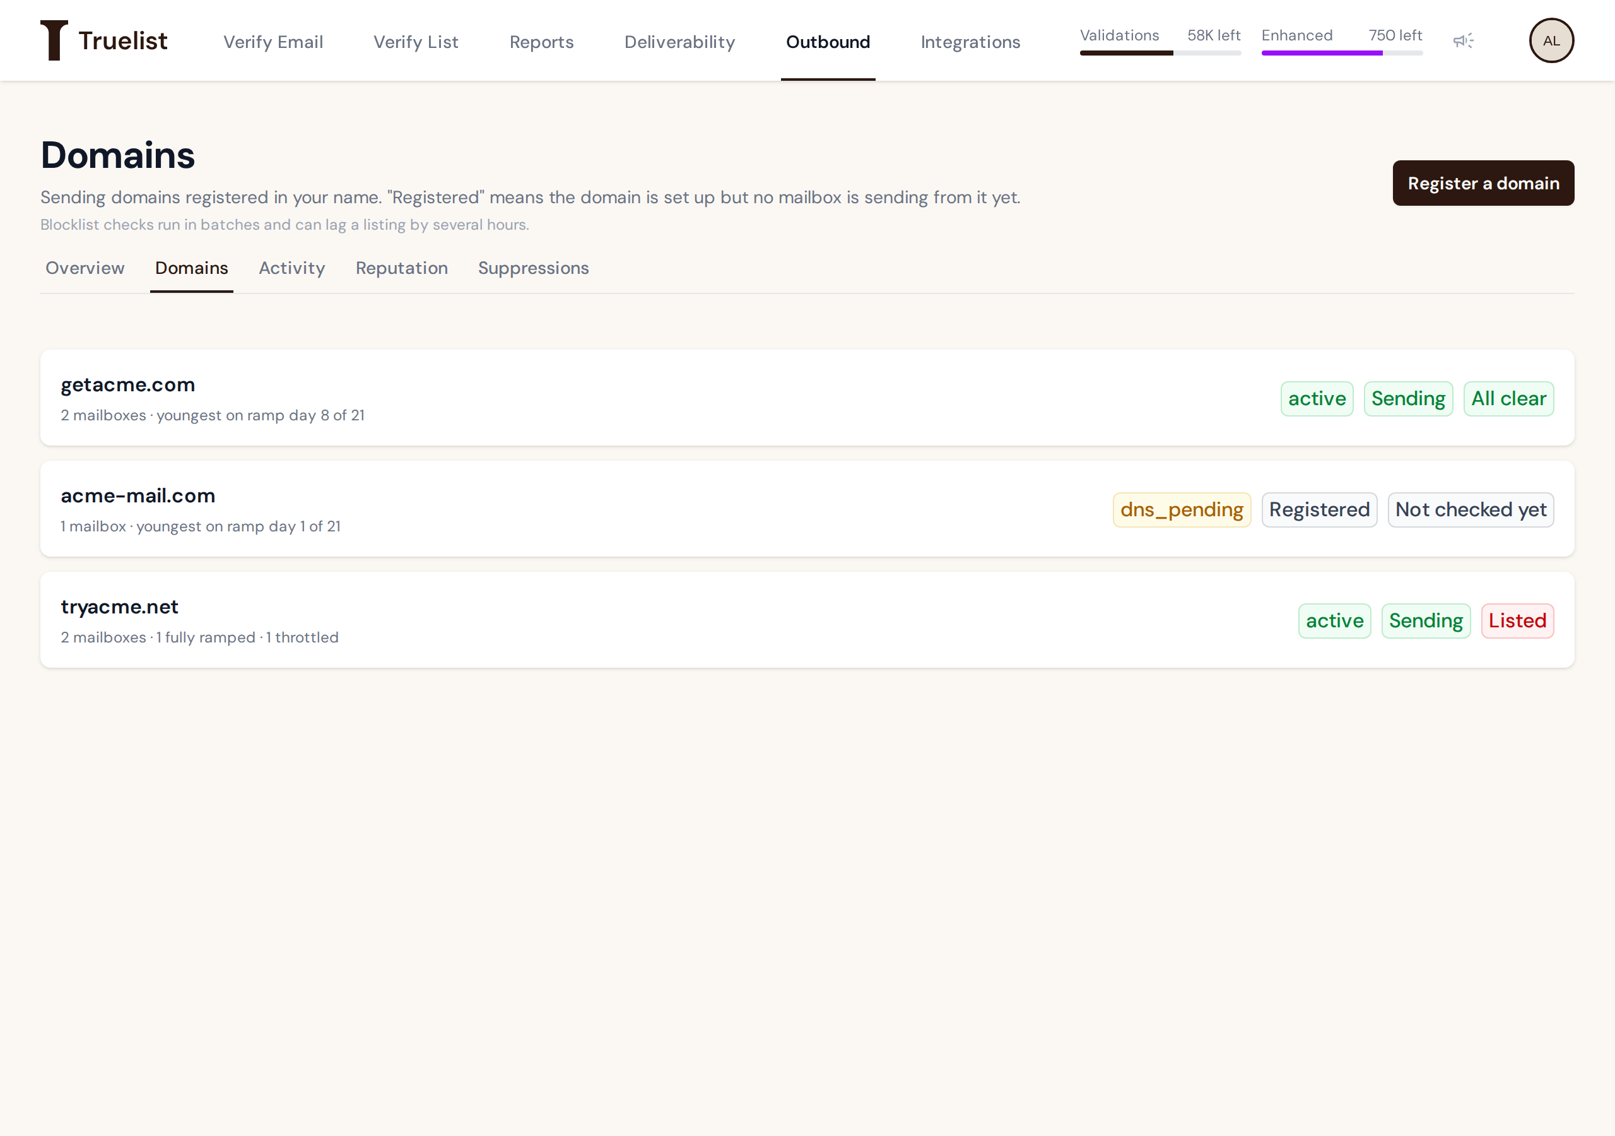The height and width of the screenshot is (1136, 1615).
Task: Click the "58K left" validations text
Action: coord(1213,35)
